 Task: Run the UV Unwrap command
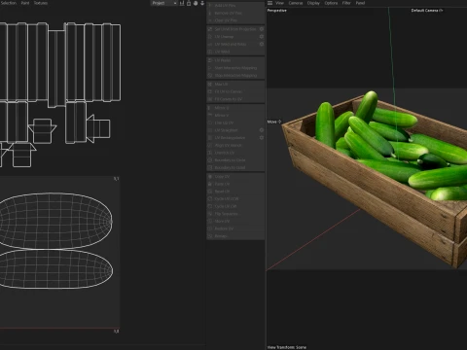pyautogui.click(x=233, y=37)
